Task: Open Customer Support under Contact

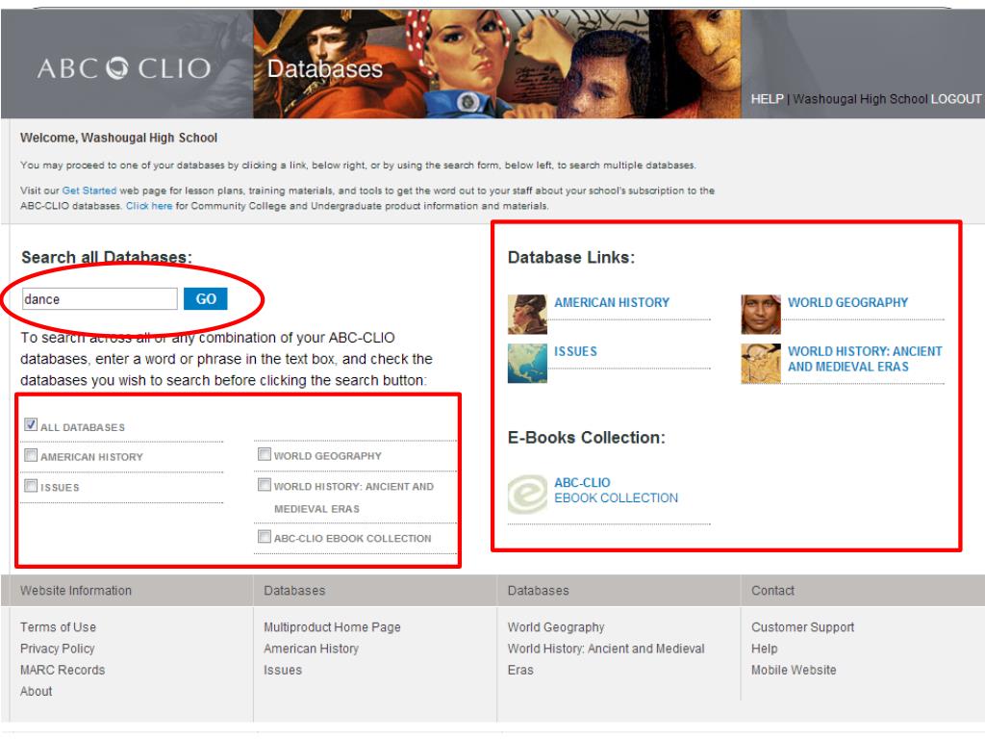Action: [803, 627]
